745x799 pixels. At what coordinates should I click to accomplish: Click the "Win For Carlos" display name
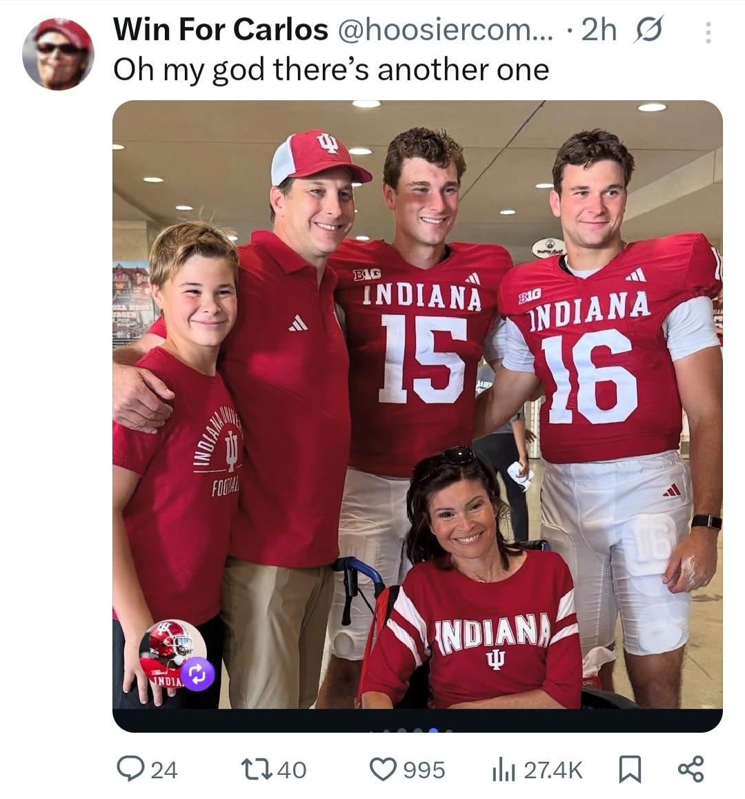220,30
